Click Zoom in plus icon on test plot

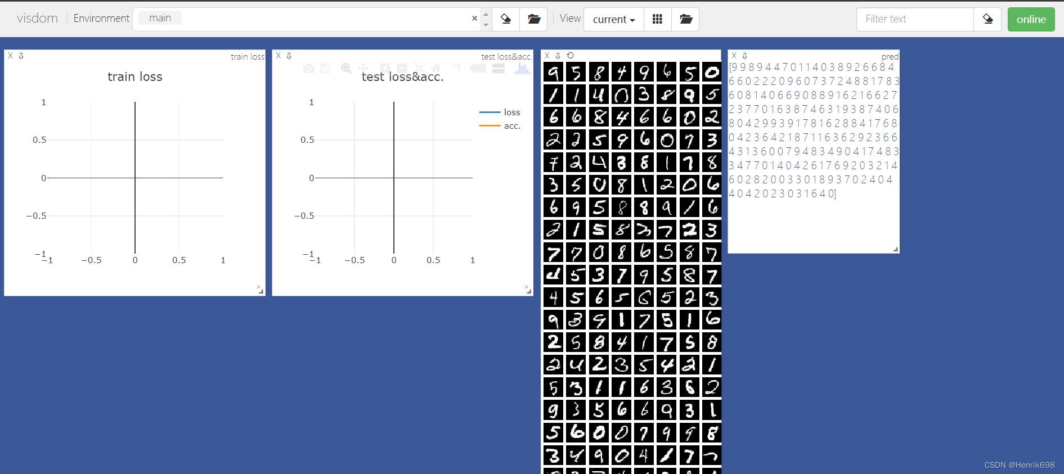click(385, 69)
